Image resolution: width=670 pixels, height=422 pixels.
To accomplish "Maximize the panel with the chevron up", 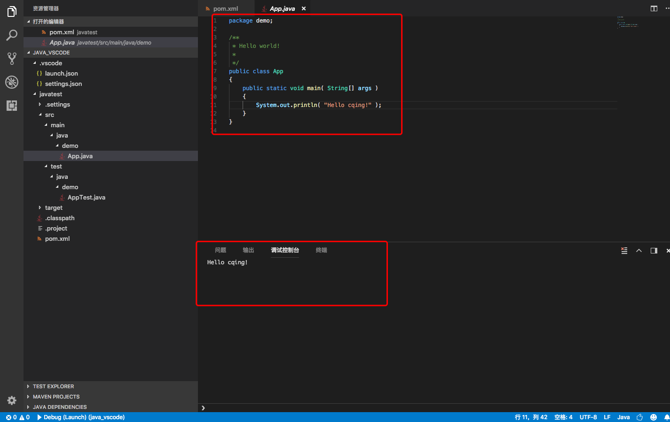I will [638, 251].
